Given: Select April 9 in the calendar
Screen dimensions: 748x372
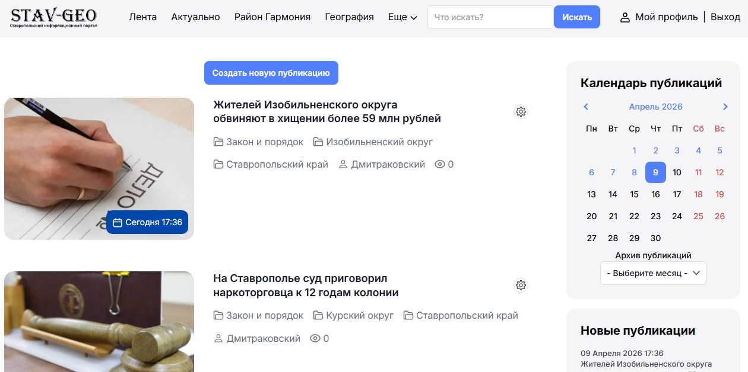Looking at the screenshot, I should click(655, 172).
